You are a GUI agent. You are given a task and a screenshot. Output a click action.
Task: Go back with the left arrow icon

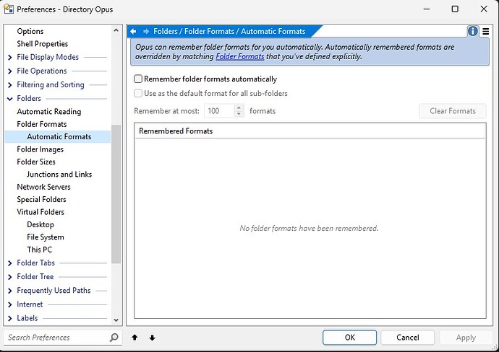click(x=133, y=32)
